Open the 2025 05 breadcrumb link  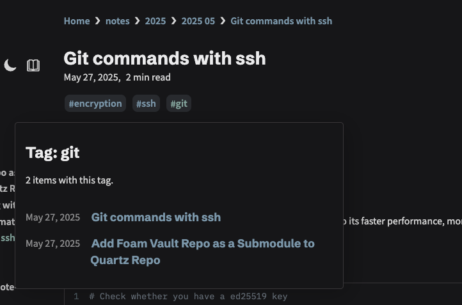pyautogui.click(x=198, y=21)
